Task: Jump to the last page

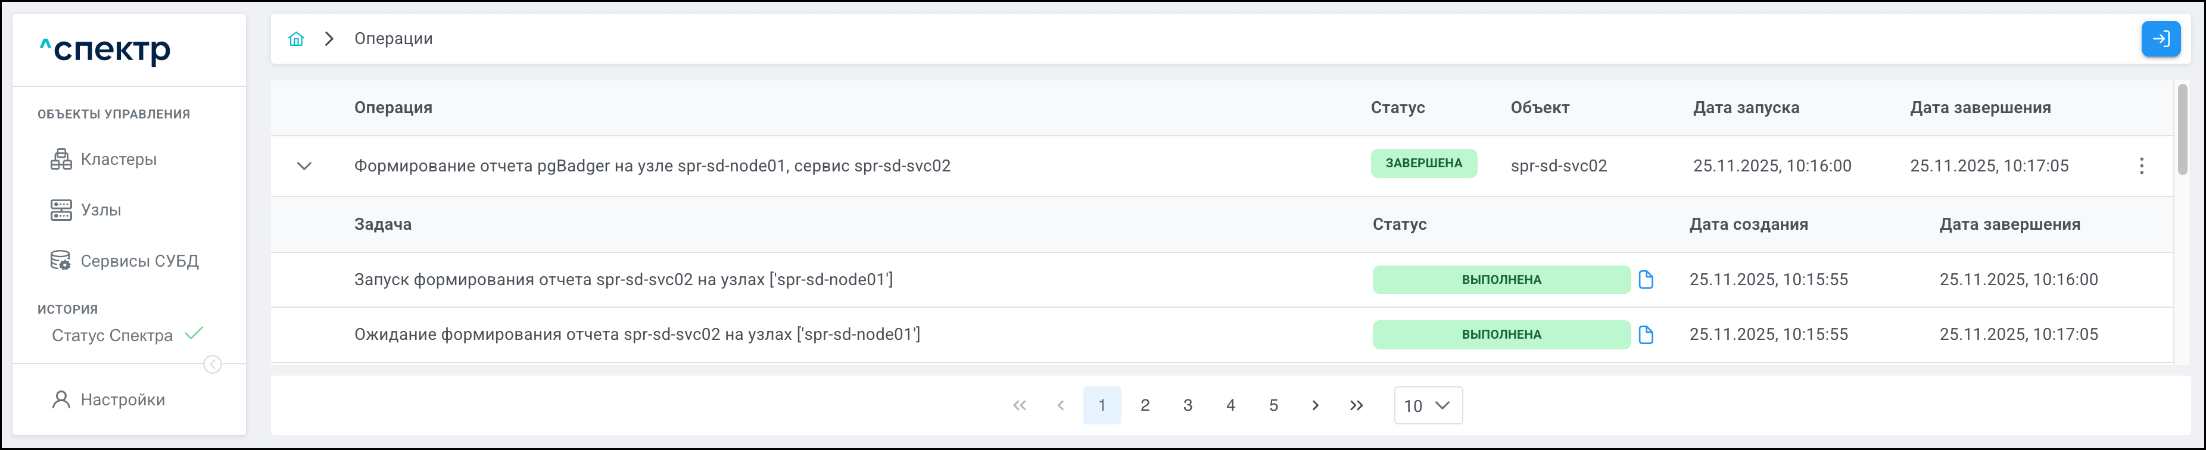Action: pos(1357,405)
